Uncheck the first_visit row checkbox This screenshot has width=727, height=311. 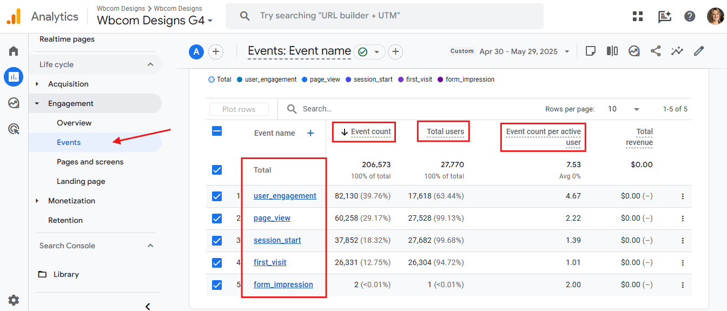pos(217,263)
